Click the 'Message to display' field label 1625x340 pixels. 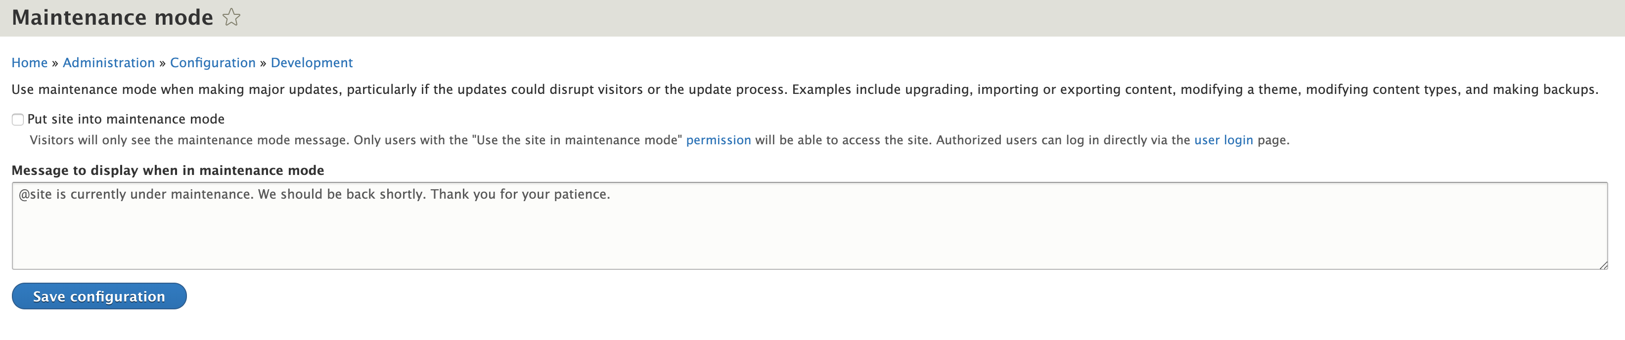[x=168, y=170]
